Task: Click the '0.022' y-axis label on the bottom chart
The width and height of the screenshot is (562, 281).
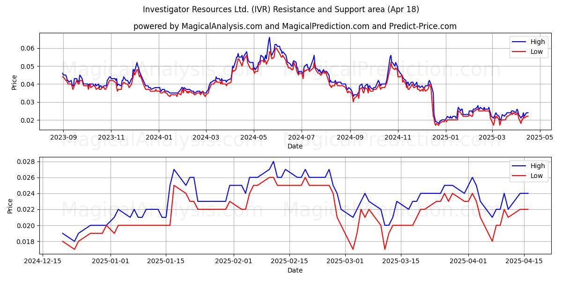Action: pos(27,209)
